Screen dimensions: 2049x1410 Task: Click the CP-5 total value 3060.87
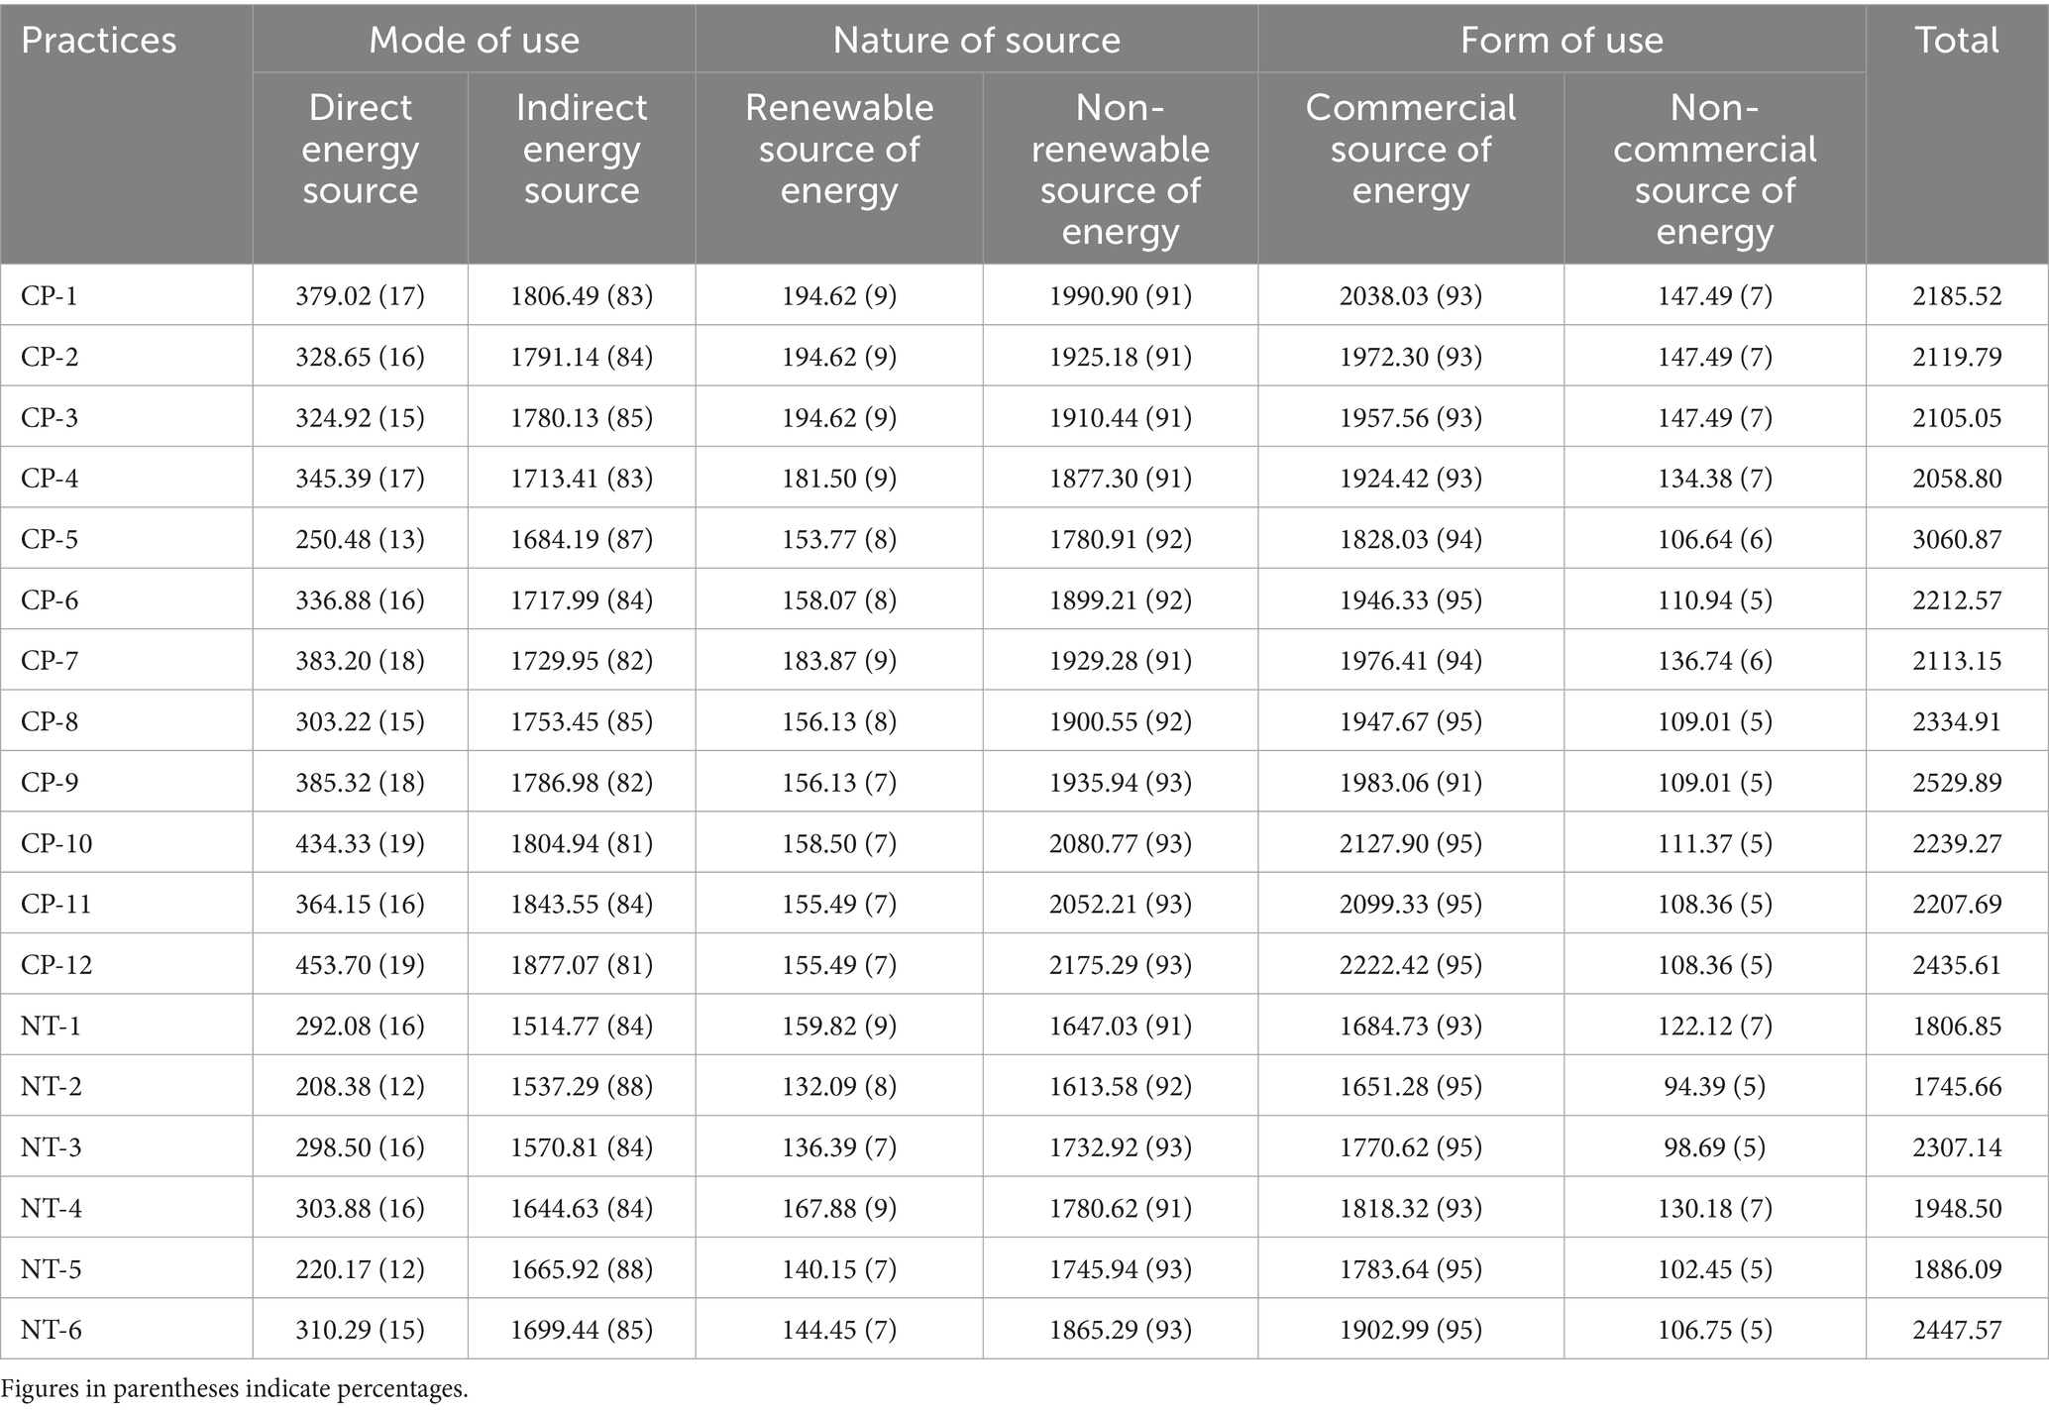tap(1957, 539)
